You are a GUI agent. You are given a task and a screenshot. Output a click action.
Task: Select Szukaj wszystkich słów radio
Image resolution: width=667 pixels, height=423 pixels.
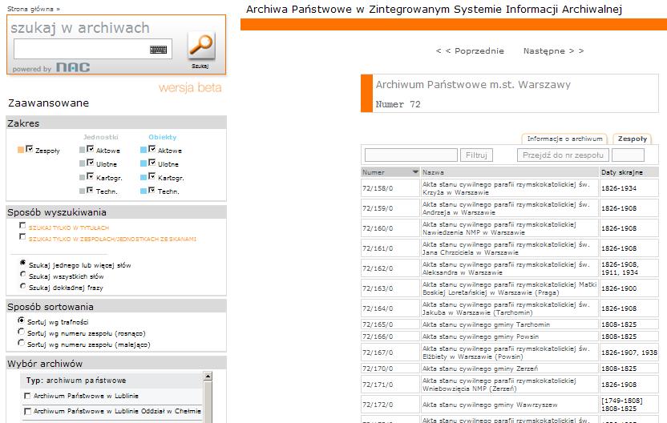coord(22,275)
